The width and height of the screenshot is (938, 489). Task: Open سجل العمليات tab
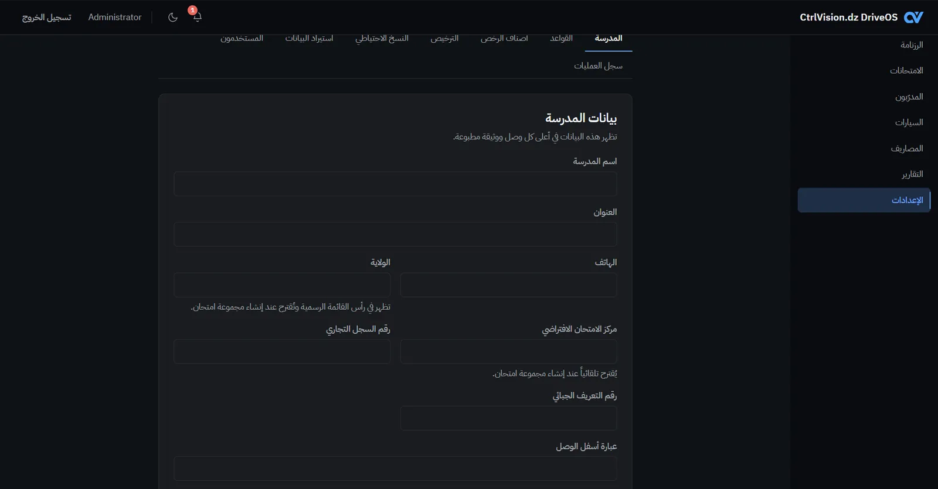(598, 66)
